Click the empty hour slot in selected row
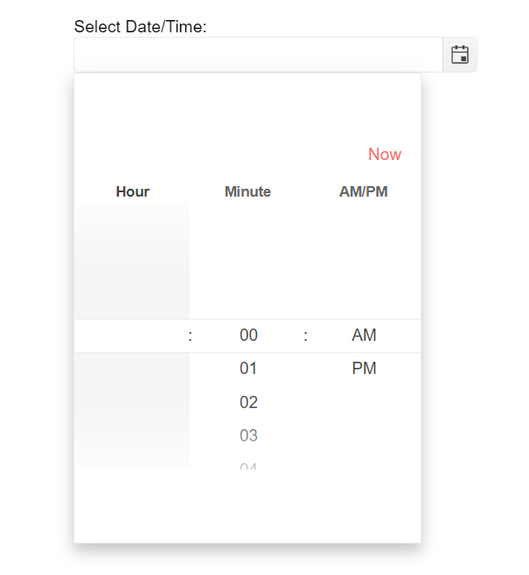 click(132, 336)
